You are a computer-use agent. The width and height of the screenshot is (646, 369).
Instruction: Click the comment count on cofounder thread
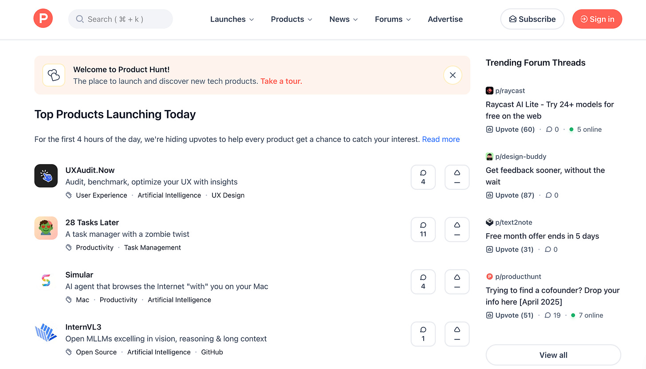(553, 315)
